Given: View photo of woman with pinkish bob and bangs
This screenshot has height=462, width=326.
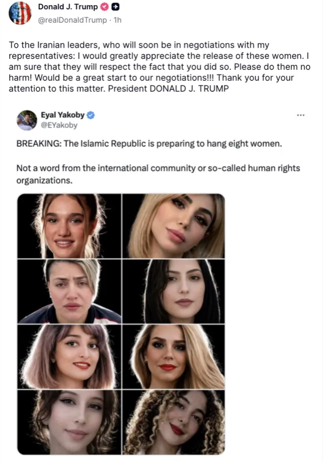Looking at the screenshot, I should (x=69, y=357).
